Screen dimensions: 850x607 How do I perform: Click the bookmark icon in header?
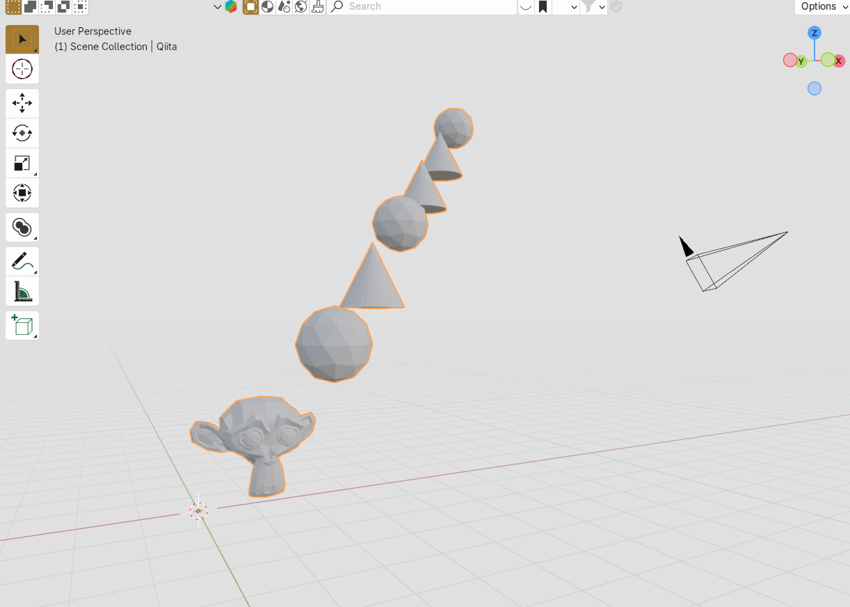[x=543, y=7]
